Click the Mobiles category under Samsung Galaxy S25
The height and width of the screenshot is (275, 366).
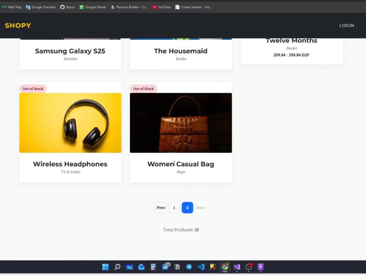[70, 59]
